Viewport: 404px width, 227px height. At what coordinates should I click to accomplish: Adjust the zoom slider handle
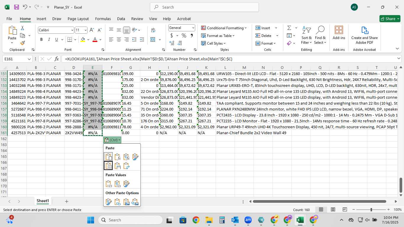pos(371,210)
